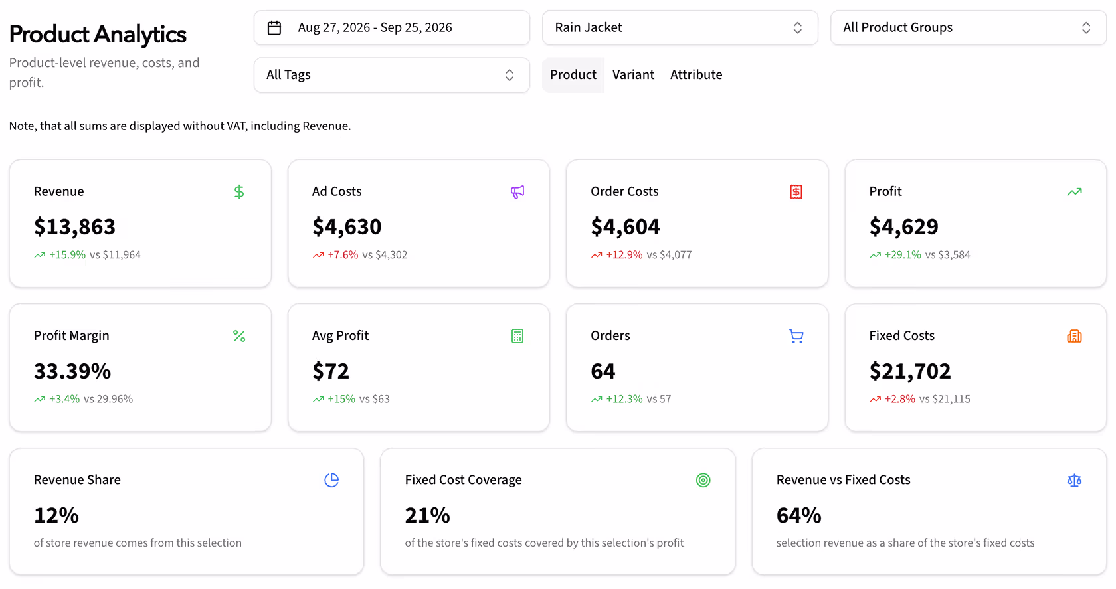Click the Profit Margin value 33.39%

[72, 371]
